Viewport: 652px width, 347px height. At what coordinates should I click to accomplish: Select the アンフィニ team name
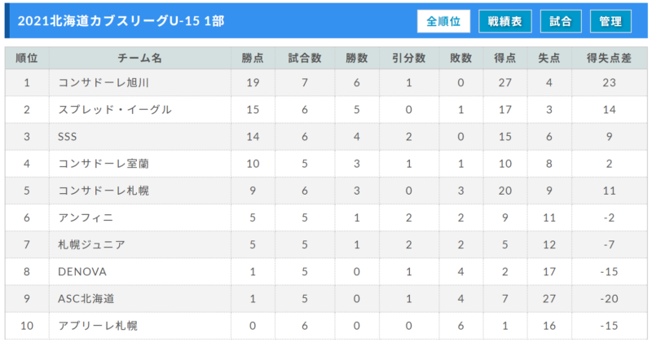(86, 217)
